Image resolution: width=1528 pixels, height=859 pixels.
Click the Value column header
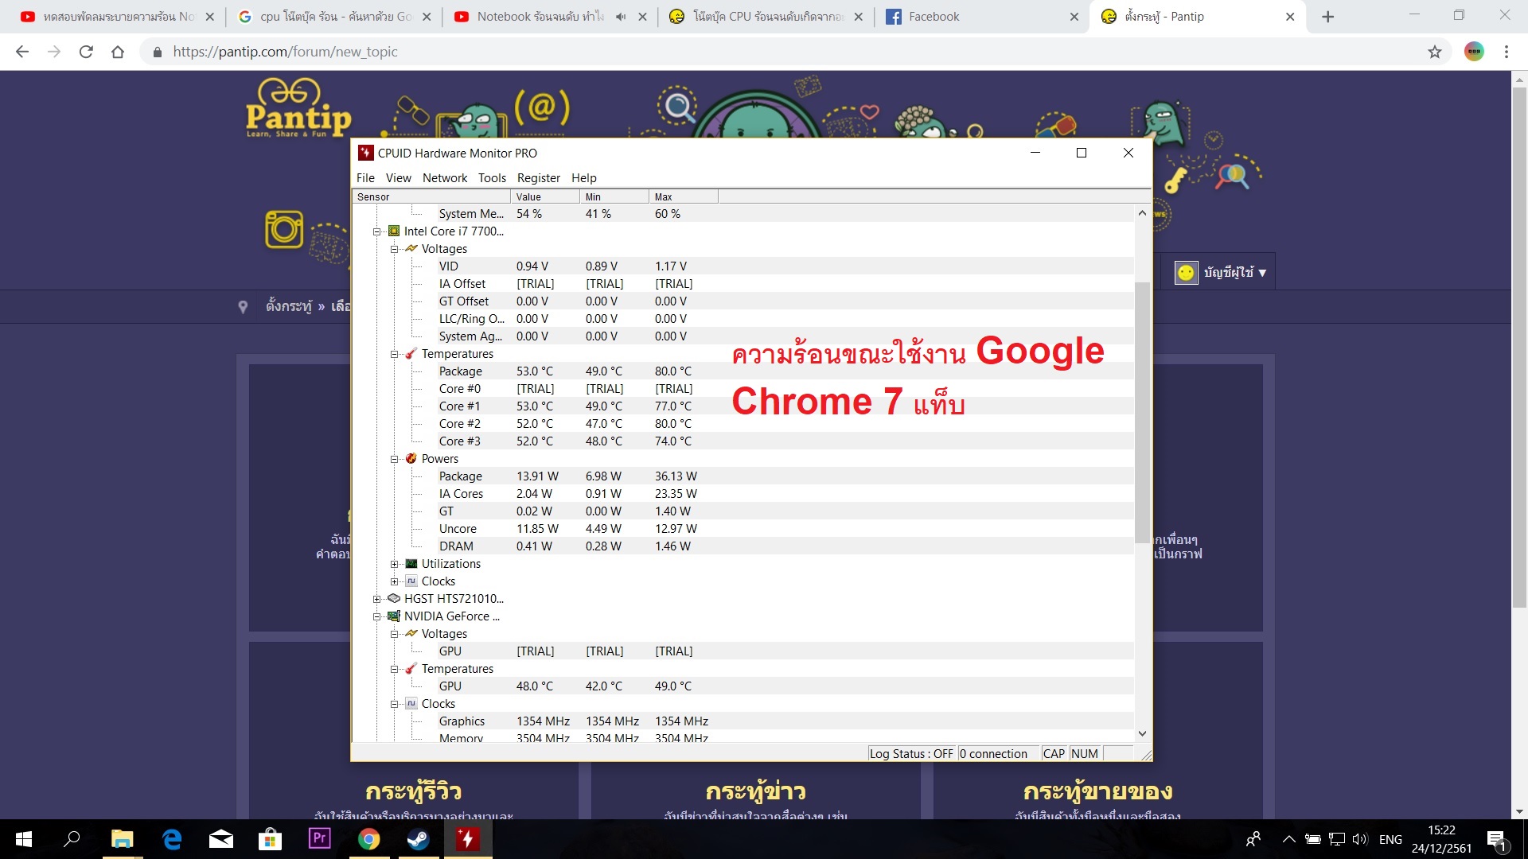(x=545, y=196)
